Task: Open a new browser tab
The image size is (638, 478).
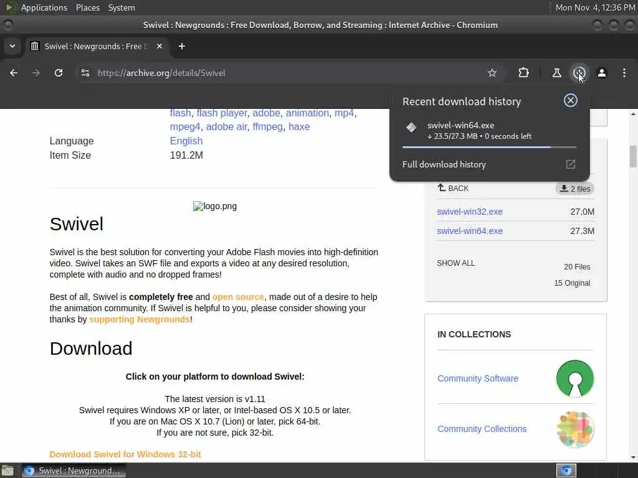Action: pos(182,46)
